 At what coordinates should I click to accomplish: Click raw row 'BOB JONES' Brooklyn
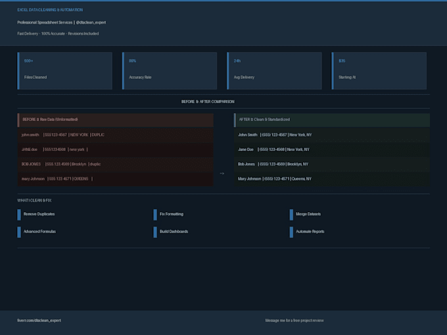(116, 164)
